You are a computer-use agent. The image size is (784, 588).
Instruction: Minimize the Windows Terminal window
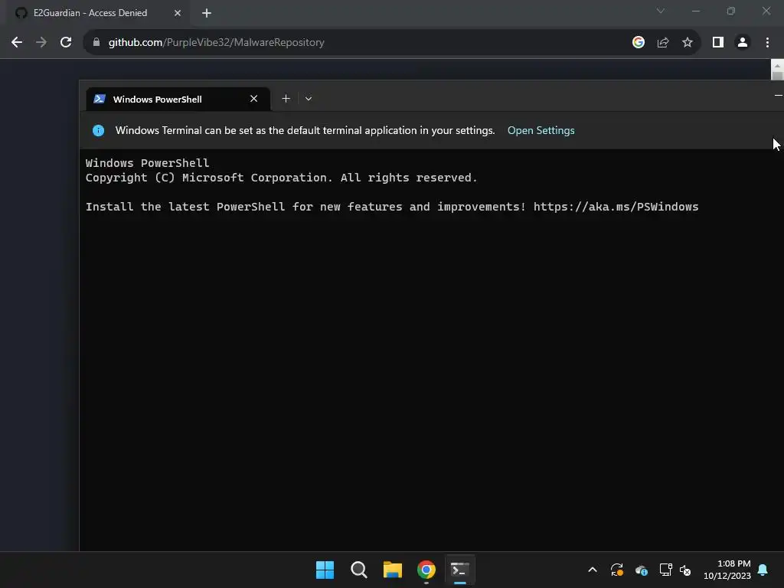[778, 95]
